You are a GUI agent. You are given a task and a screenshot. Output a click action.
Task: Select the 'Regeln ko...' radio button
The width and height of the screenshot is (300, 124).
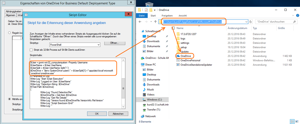point(10,33)
